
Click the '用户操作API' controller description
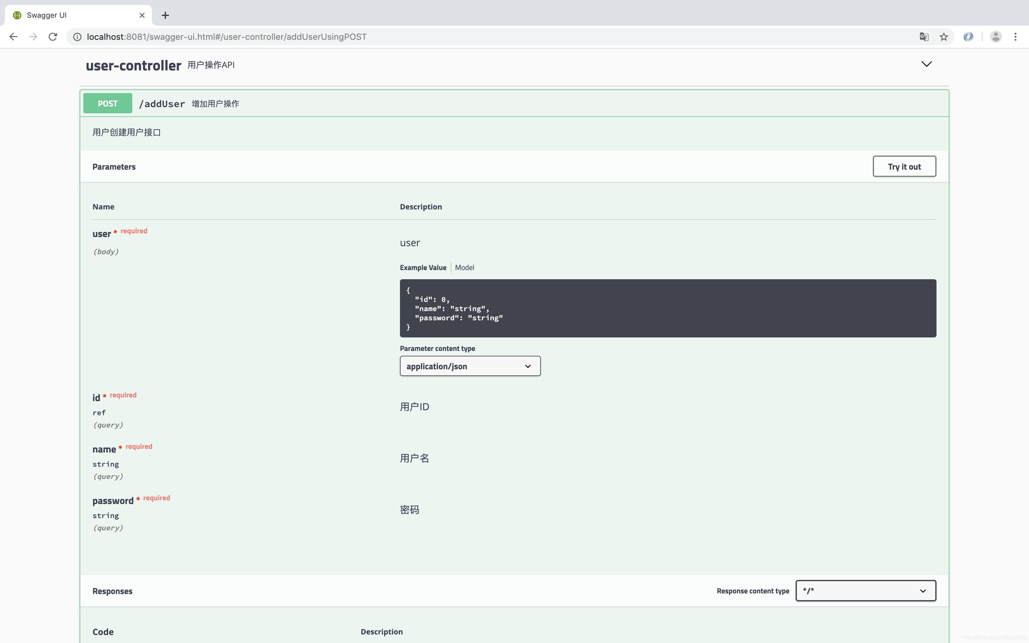coord(211,65)
